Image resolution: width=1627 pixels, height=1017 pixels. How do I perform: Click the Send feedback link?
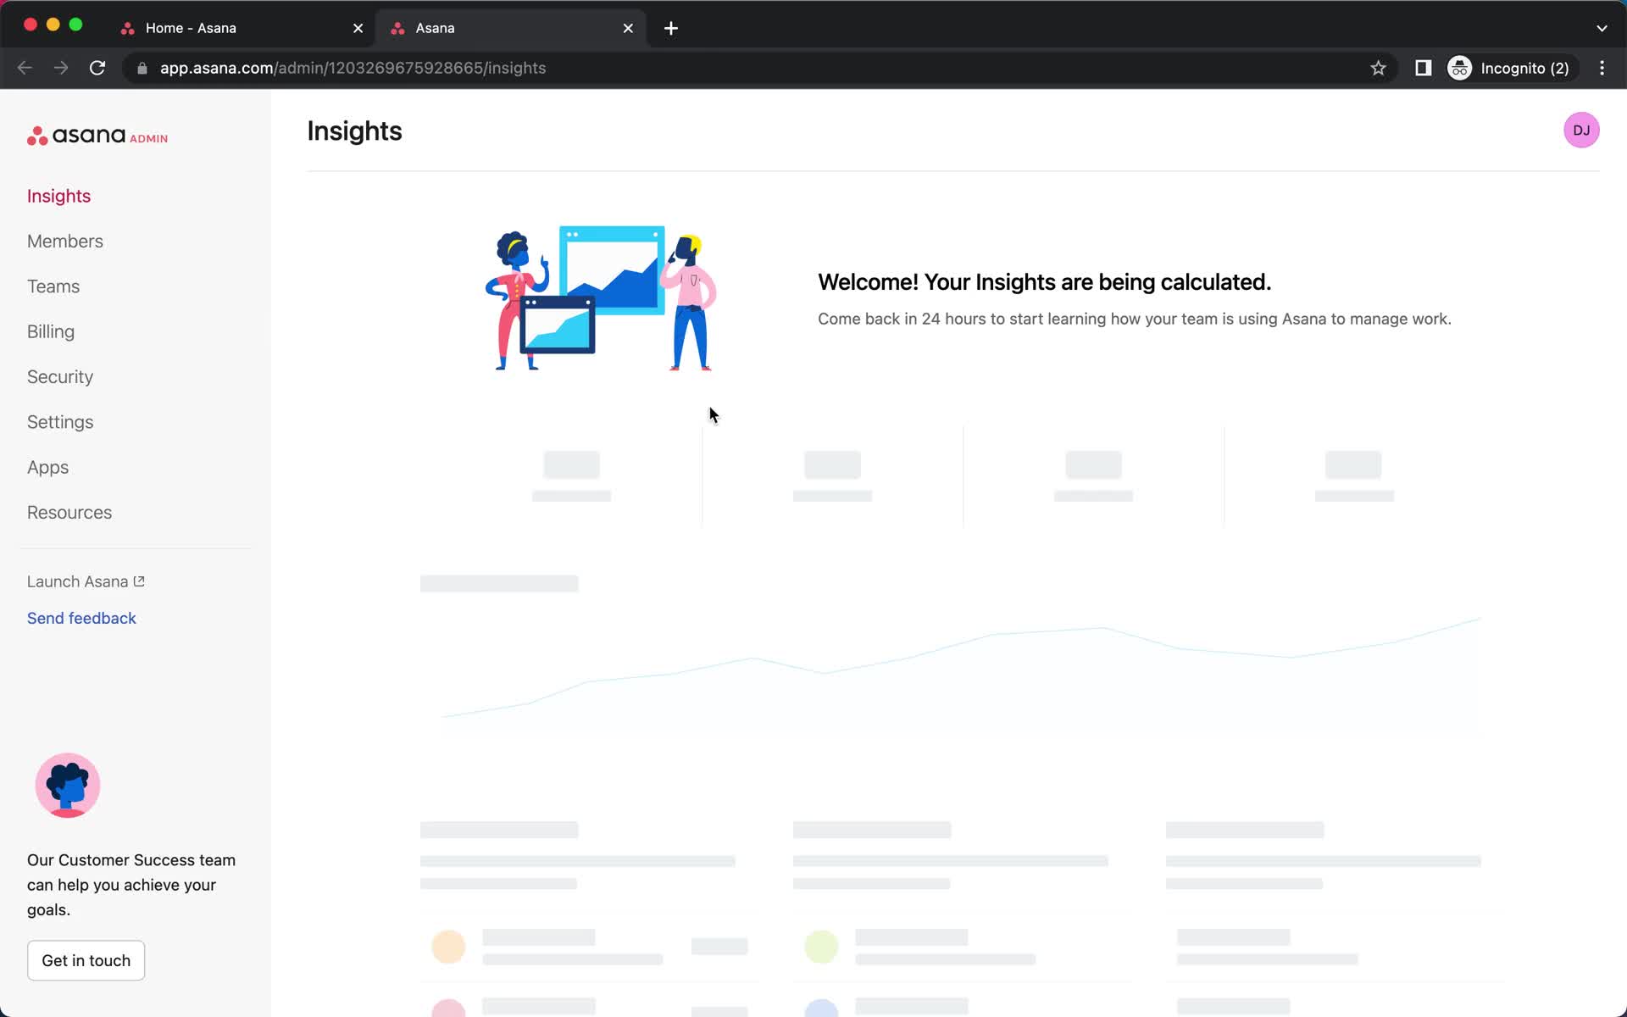[x=81, y=618]
